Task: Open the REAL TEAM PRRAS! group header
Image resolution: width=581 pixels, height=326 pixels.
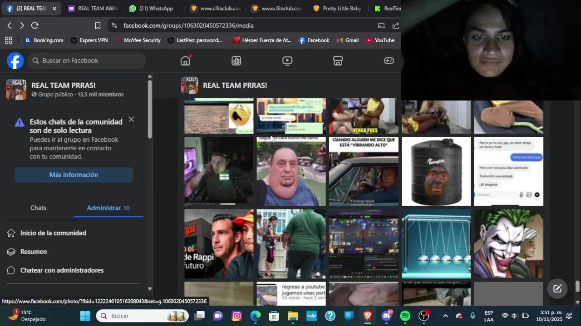Action: 235,85
